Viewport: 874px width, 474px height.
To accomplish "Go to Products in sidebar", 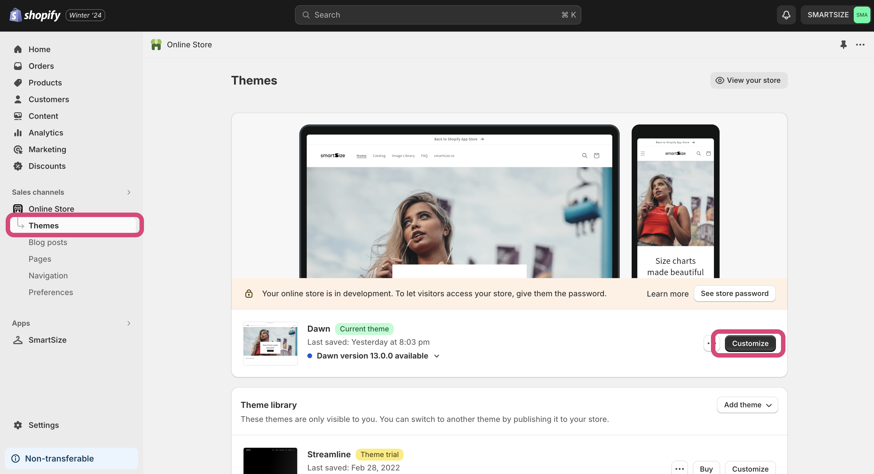I will pyautogui.click(x=45, y=83).
